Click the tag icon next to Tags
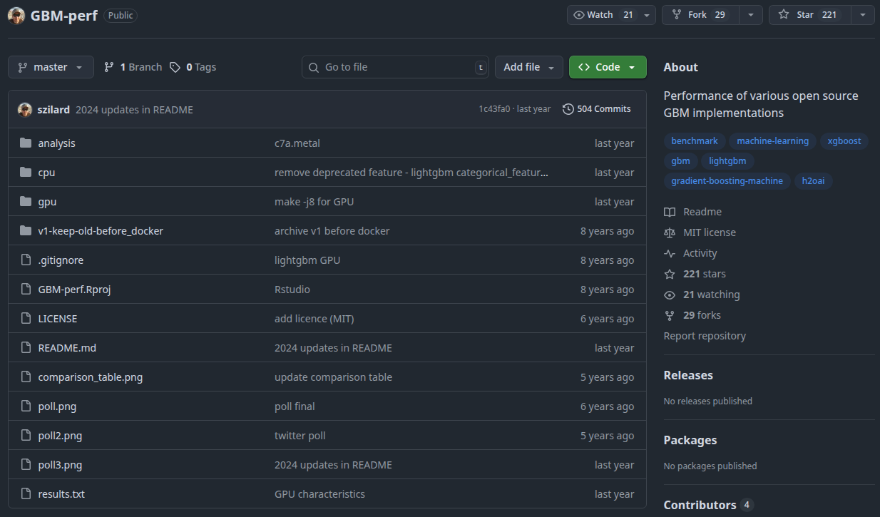Viewport: 880px width, 517px height. click(175, 67)
